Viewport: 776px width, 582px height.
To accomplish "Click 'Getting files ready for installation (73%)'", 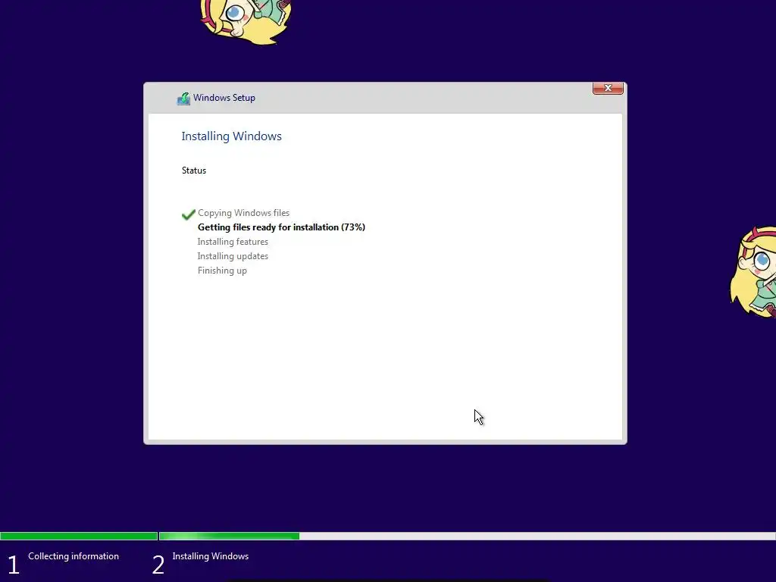I will (281, 227).
